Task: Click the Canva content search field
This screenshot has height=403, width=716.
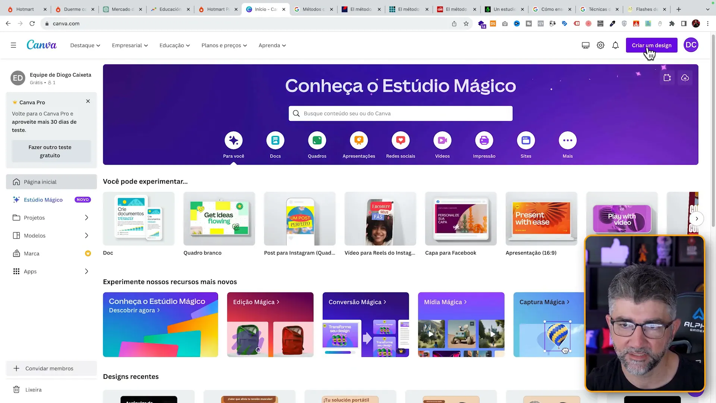Action: click(x=401, y=113)
